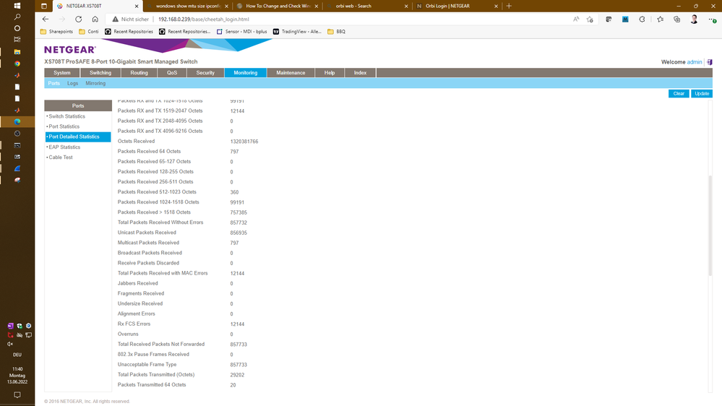
Task: Click the page vertical scrollbar
Action: (710, 224)
